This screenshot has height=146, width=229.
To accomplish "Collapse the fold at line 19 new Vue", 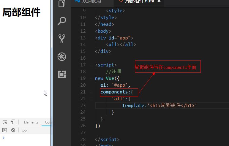I will [91, 78].
